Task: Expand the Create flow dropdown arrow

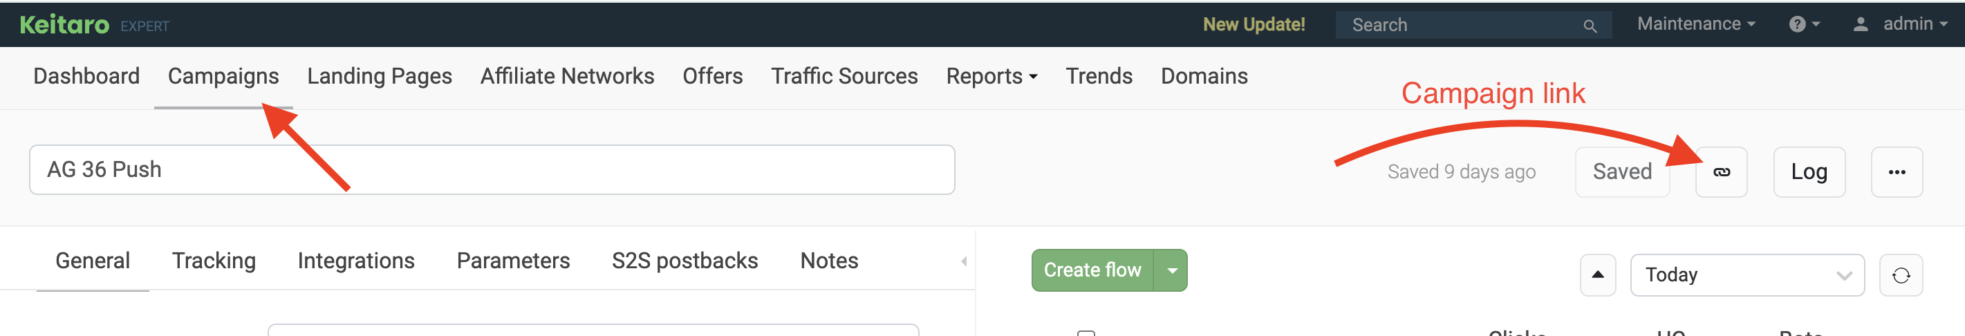Action: click(x=1172, y=270)
